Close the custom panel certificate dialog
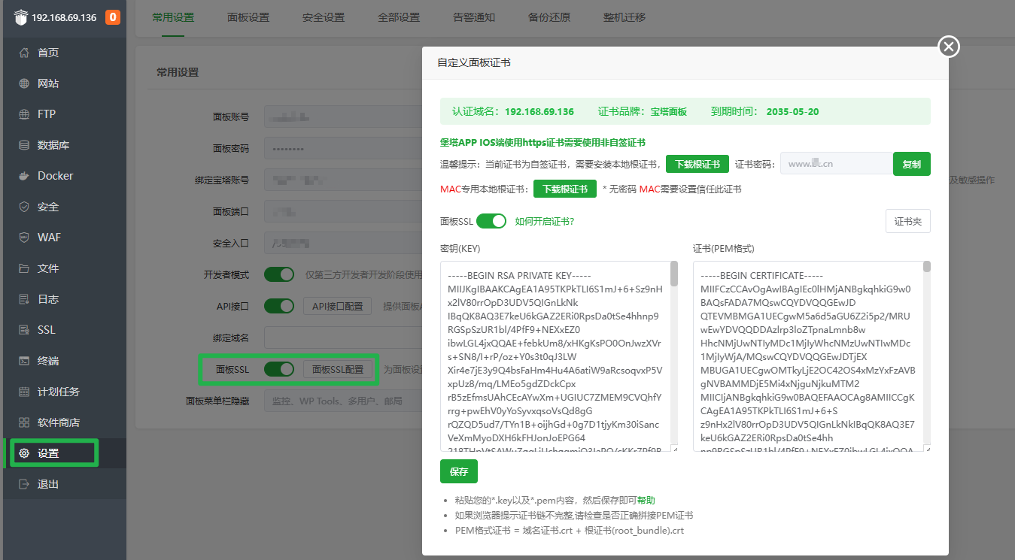This screenshot has height=560, width=1015. [949, 47]
